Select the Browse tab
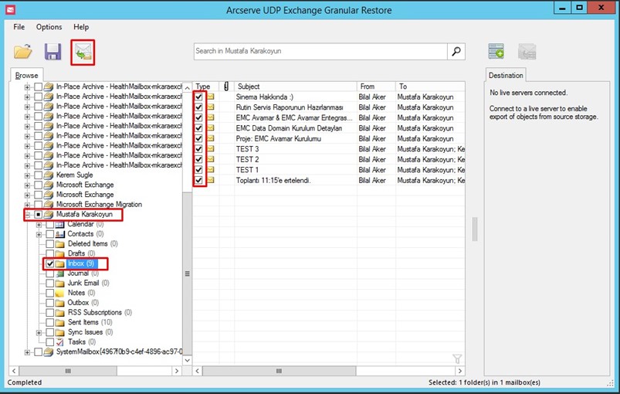 26,75
